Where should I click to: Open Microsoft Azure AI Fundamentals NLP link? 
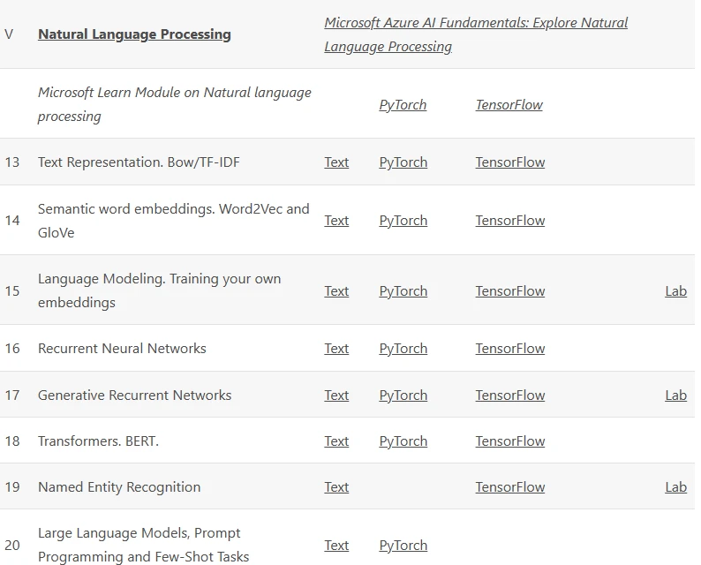tap(476, 34)
